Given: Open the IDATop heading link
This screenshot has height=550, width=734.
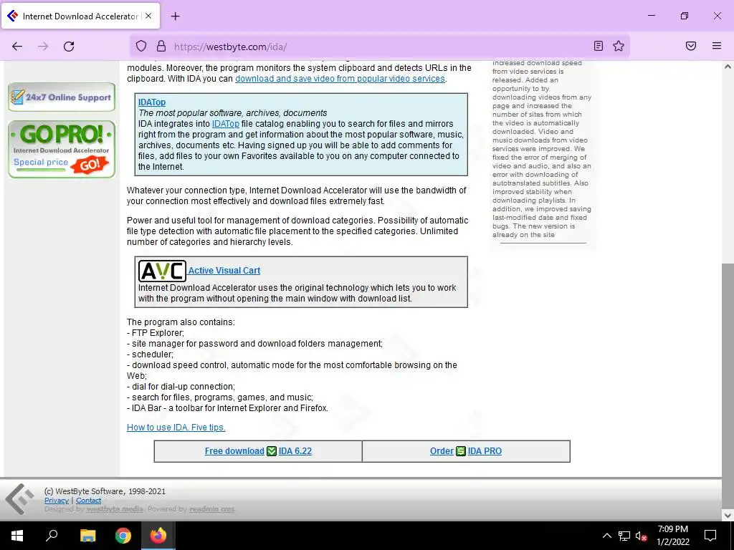Looking at the screenshot, I should click(152, 102).
